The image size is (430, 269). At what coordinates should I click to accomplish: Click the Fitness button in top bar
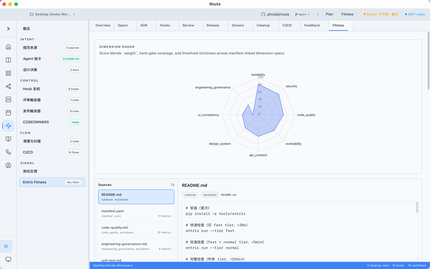(347, 14)
